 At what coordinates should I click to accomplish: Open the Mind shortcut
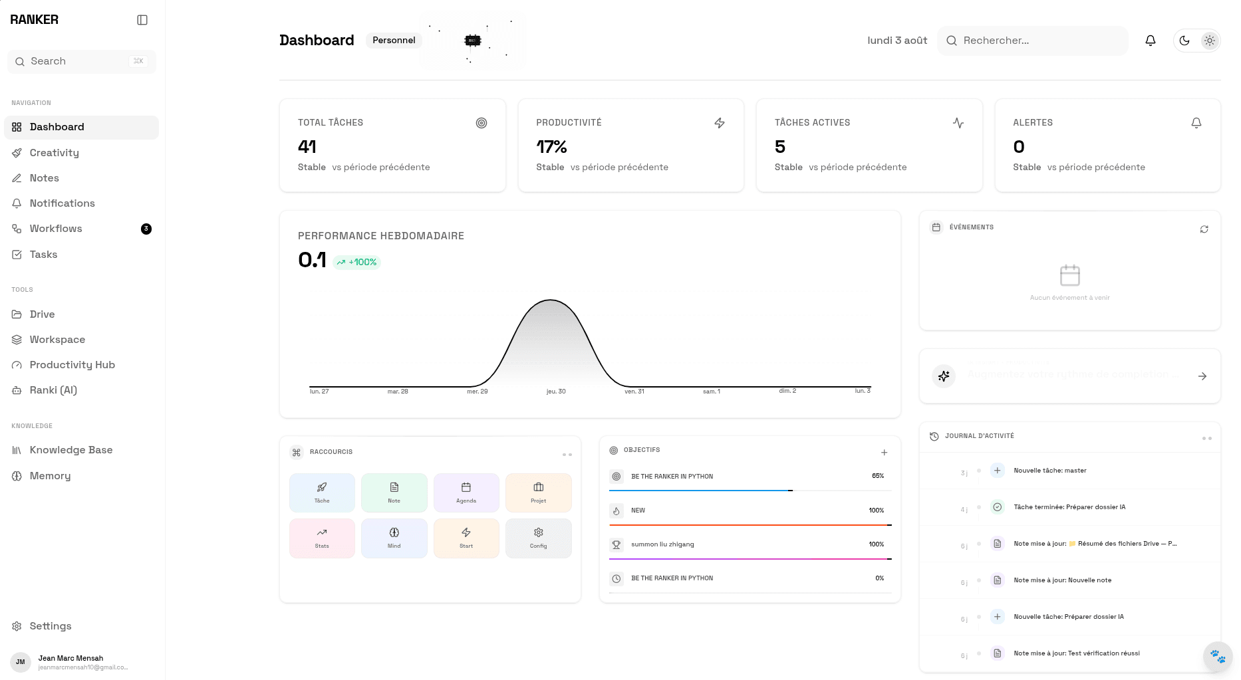click(x=394, y=538)
